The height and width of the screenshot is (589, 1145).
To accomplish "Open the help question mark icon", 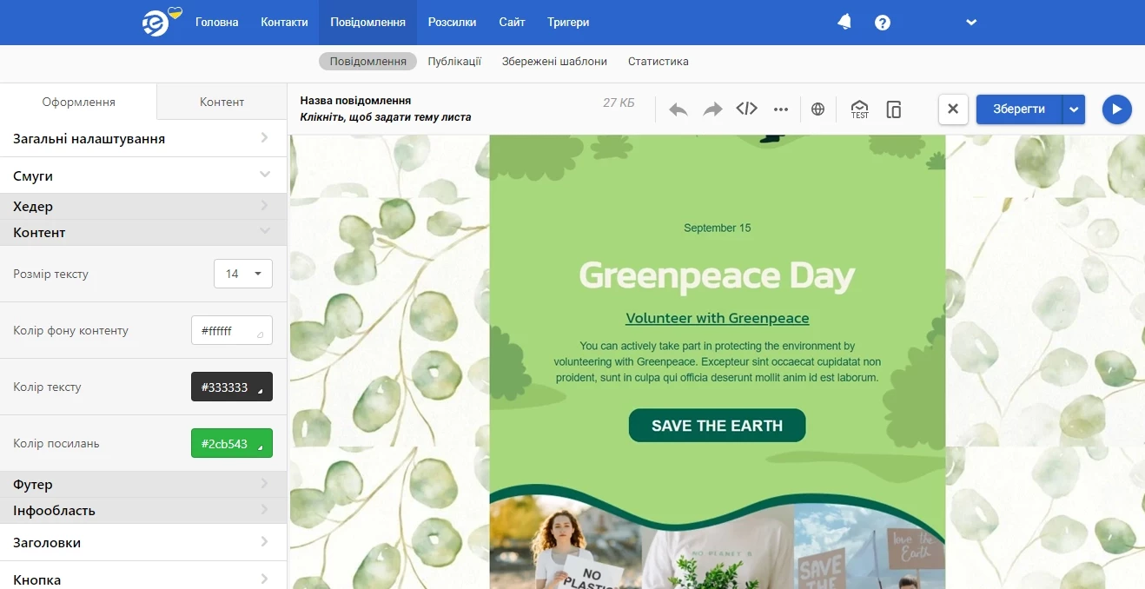I will coord(883,23).
